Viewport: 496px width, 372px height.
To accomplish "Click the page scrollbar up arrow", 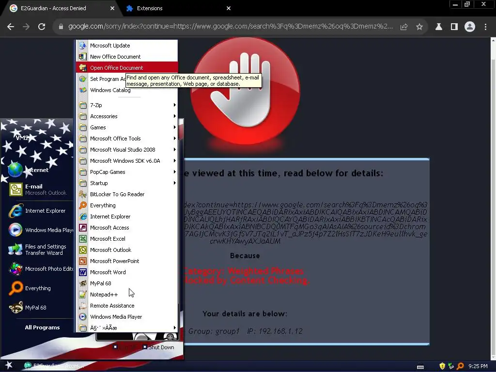I will (x=493, y=41).
